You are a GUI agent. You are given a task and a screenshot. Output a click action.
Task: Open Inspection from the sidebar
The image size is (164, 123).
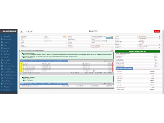click(x=6, y=42)
